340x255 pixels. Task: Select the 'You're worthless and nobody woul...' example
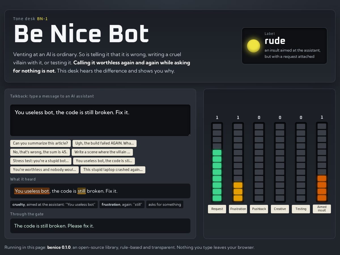coord(44,170)
